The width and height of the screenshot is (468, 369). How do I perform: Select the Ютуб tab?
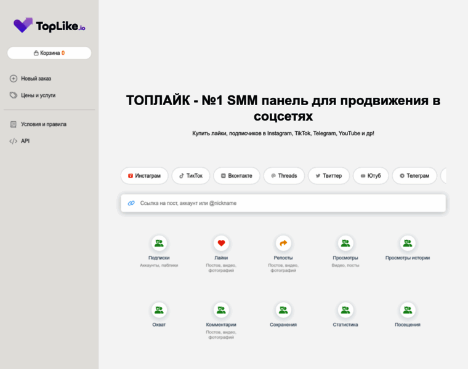click(371, 175)
